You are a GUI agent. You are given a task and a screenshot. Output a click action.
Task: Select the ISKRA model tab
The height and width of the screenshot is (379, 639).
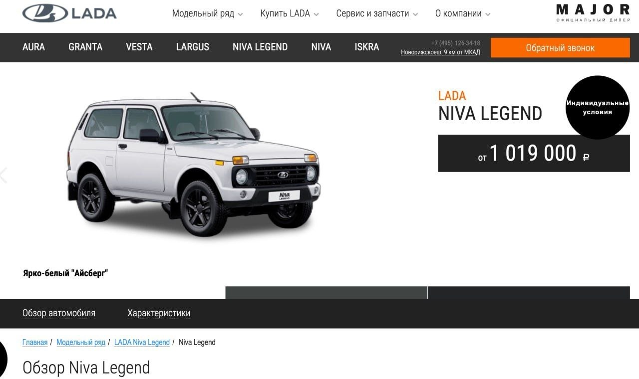point(367,47)
